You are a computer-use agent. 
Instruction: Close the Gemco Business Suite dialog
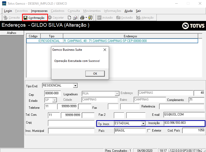(x=105, y=50)
